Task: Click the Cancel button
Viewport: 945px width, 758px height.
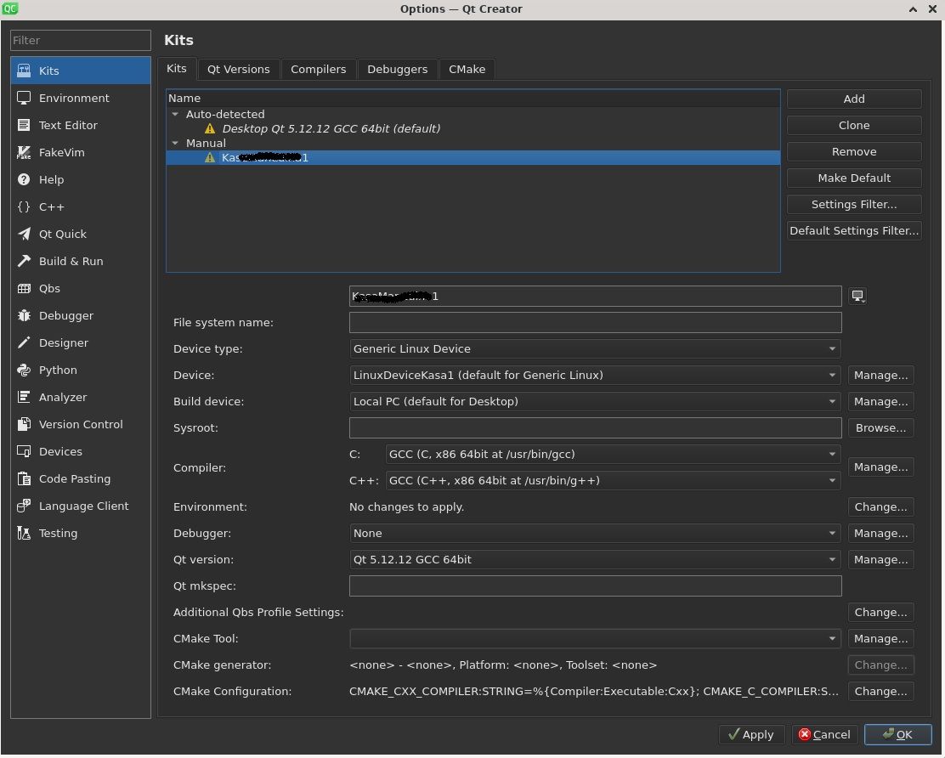Action: pyautogui.click(x=824, y=736)
